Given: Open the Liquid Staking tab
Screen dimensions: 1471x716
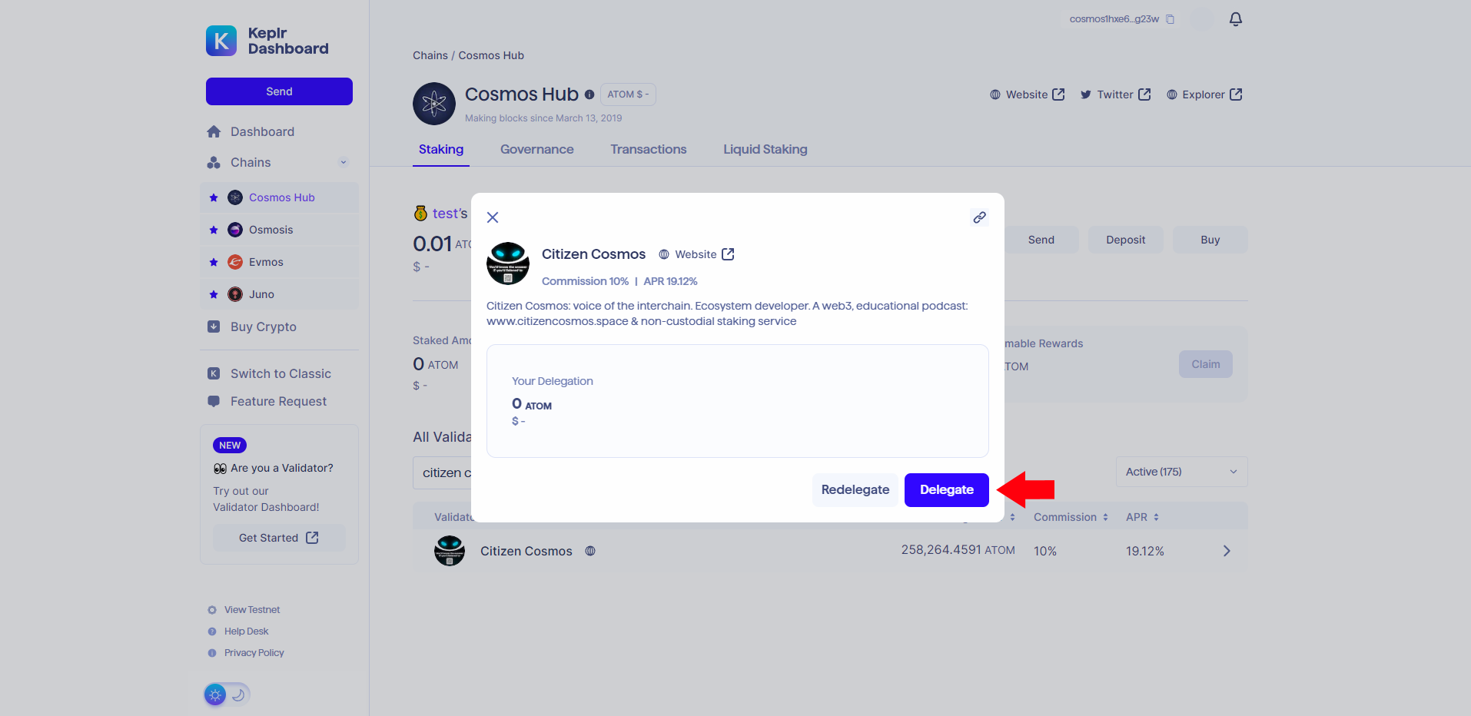Looking at the screenshot, I should tap(765, 149).
